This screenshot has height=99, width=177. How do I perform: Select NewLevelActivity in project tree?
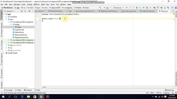[x=21, y=35]
